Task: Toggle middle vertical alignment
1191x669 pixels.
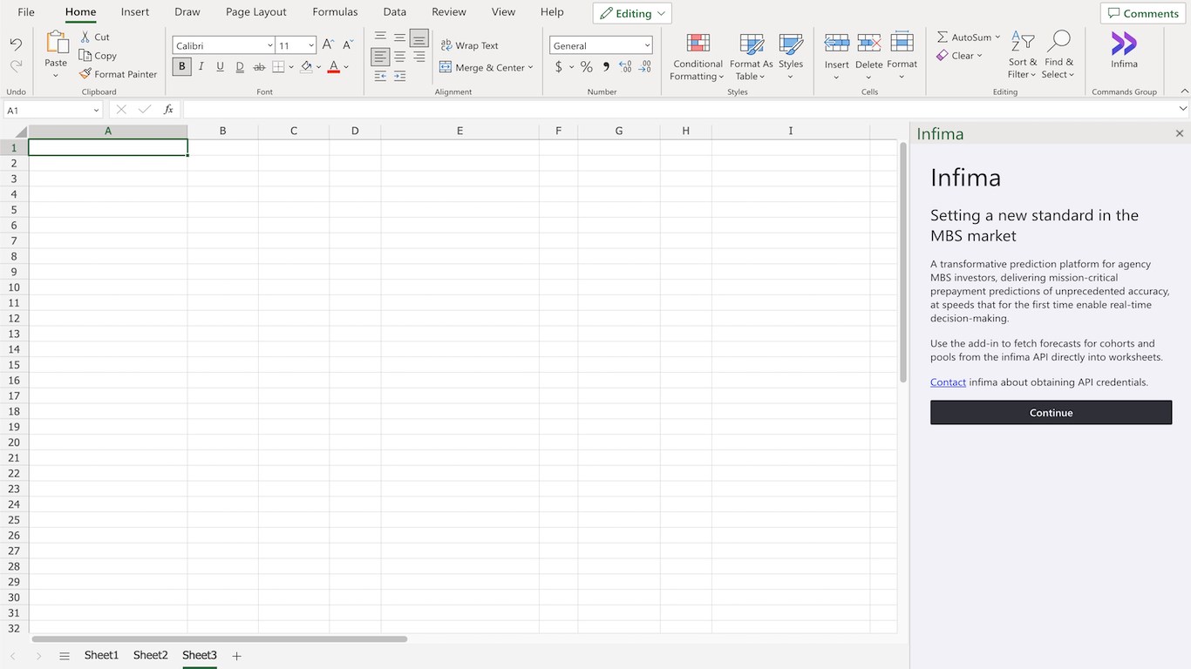Action: [399, 37]
